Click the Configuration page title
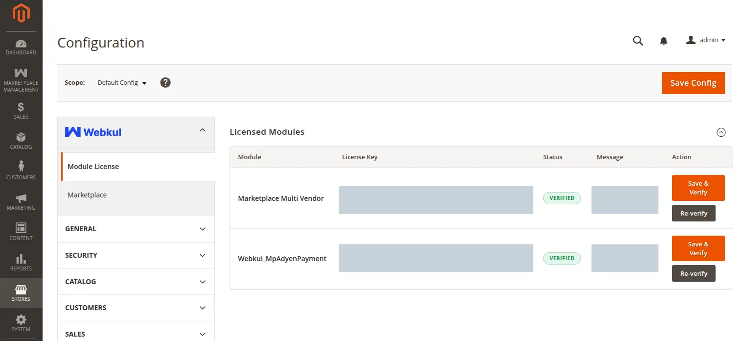The image size is (742, 341). pyautogui.click(x=101, y=43)
